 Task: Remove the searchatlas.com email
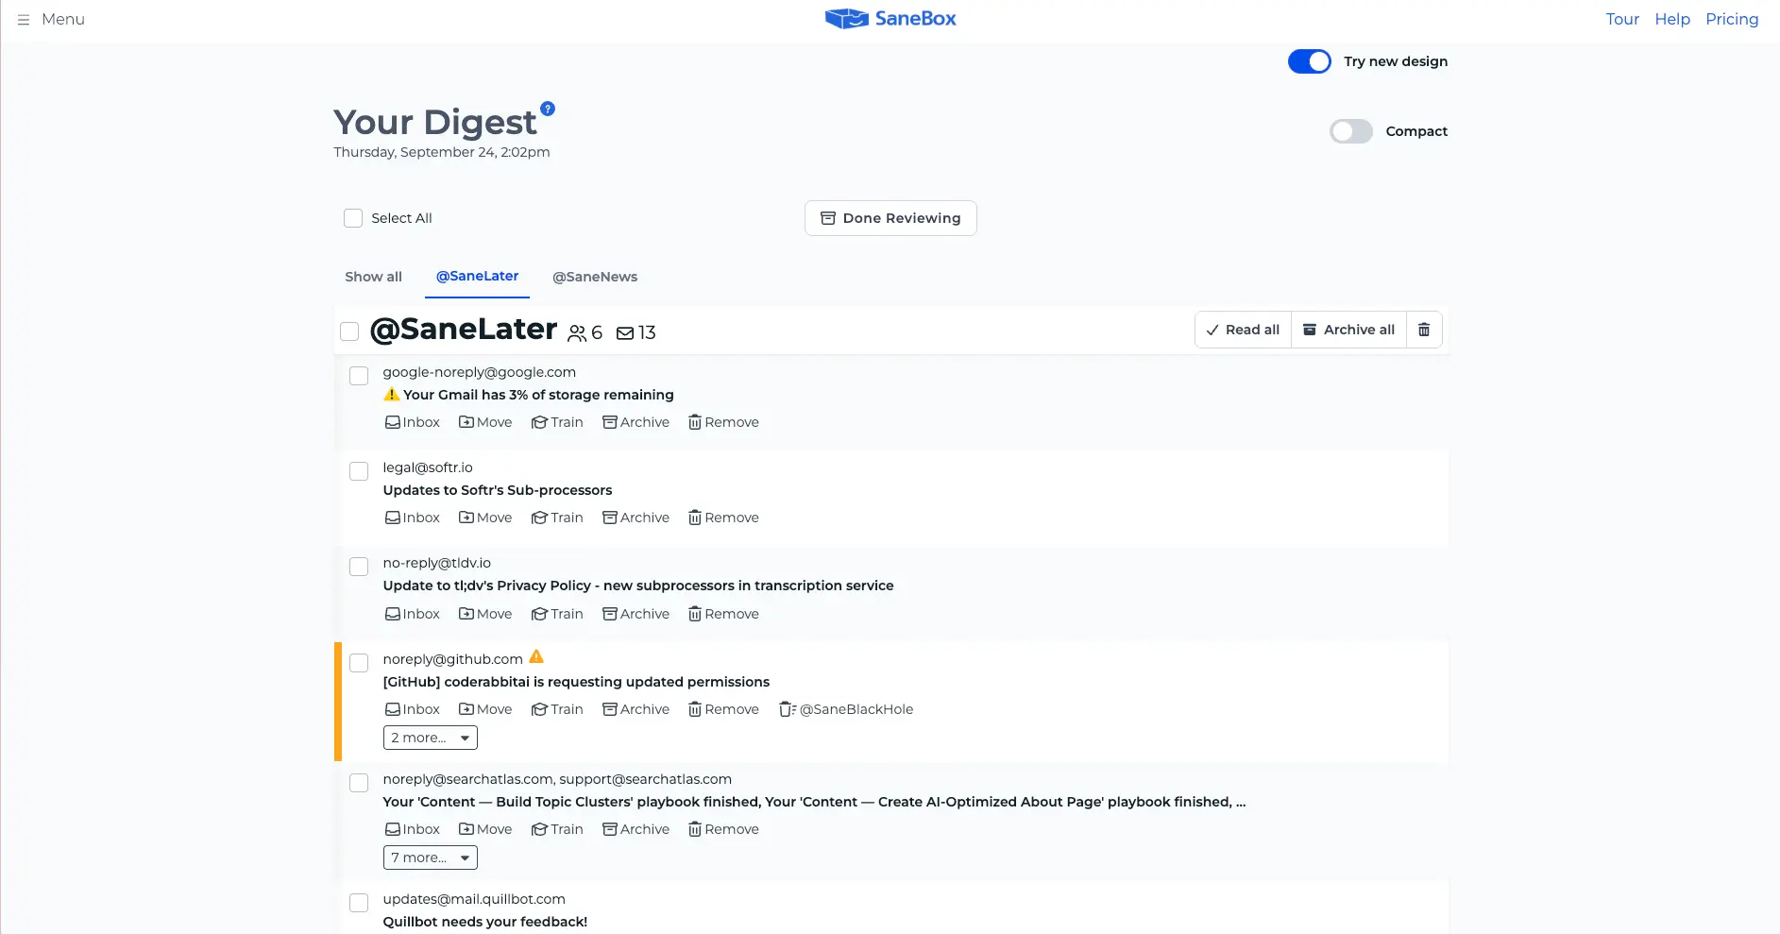point(723,829)
